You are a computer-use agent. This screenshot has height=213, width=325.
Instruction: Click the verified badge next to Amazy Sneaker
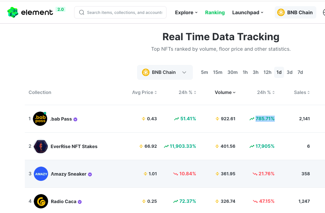tap(90, 174)
